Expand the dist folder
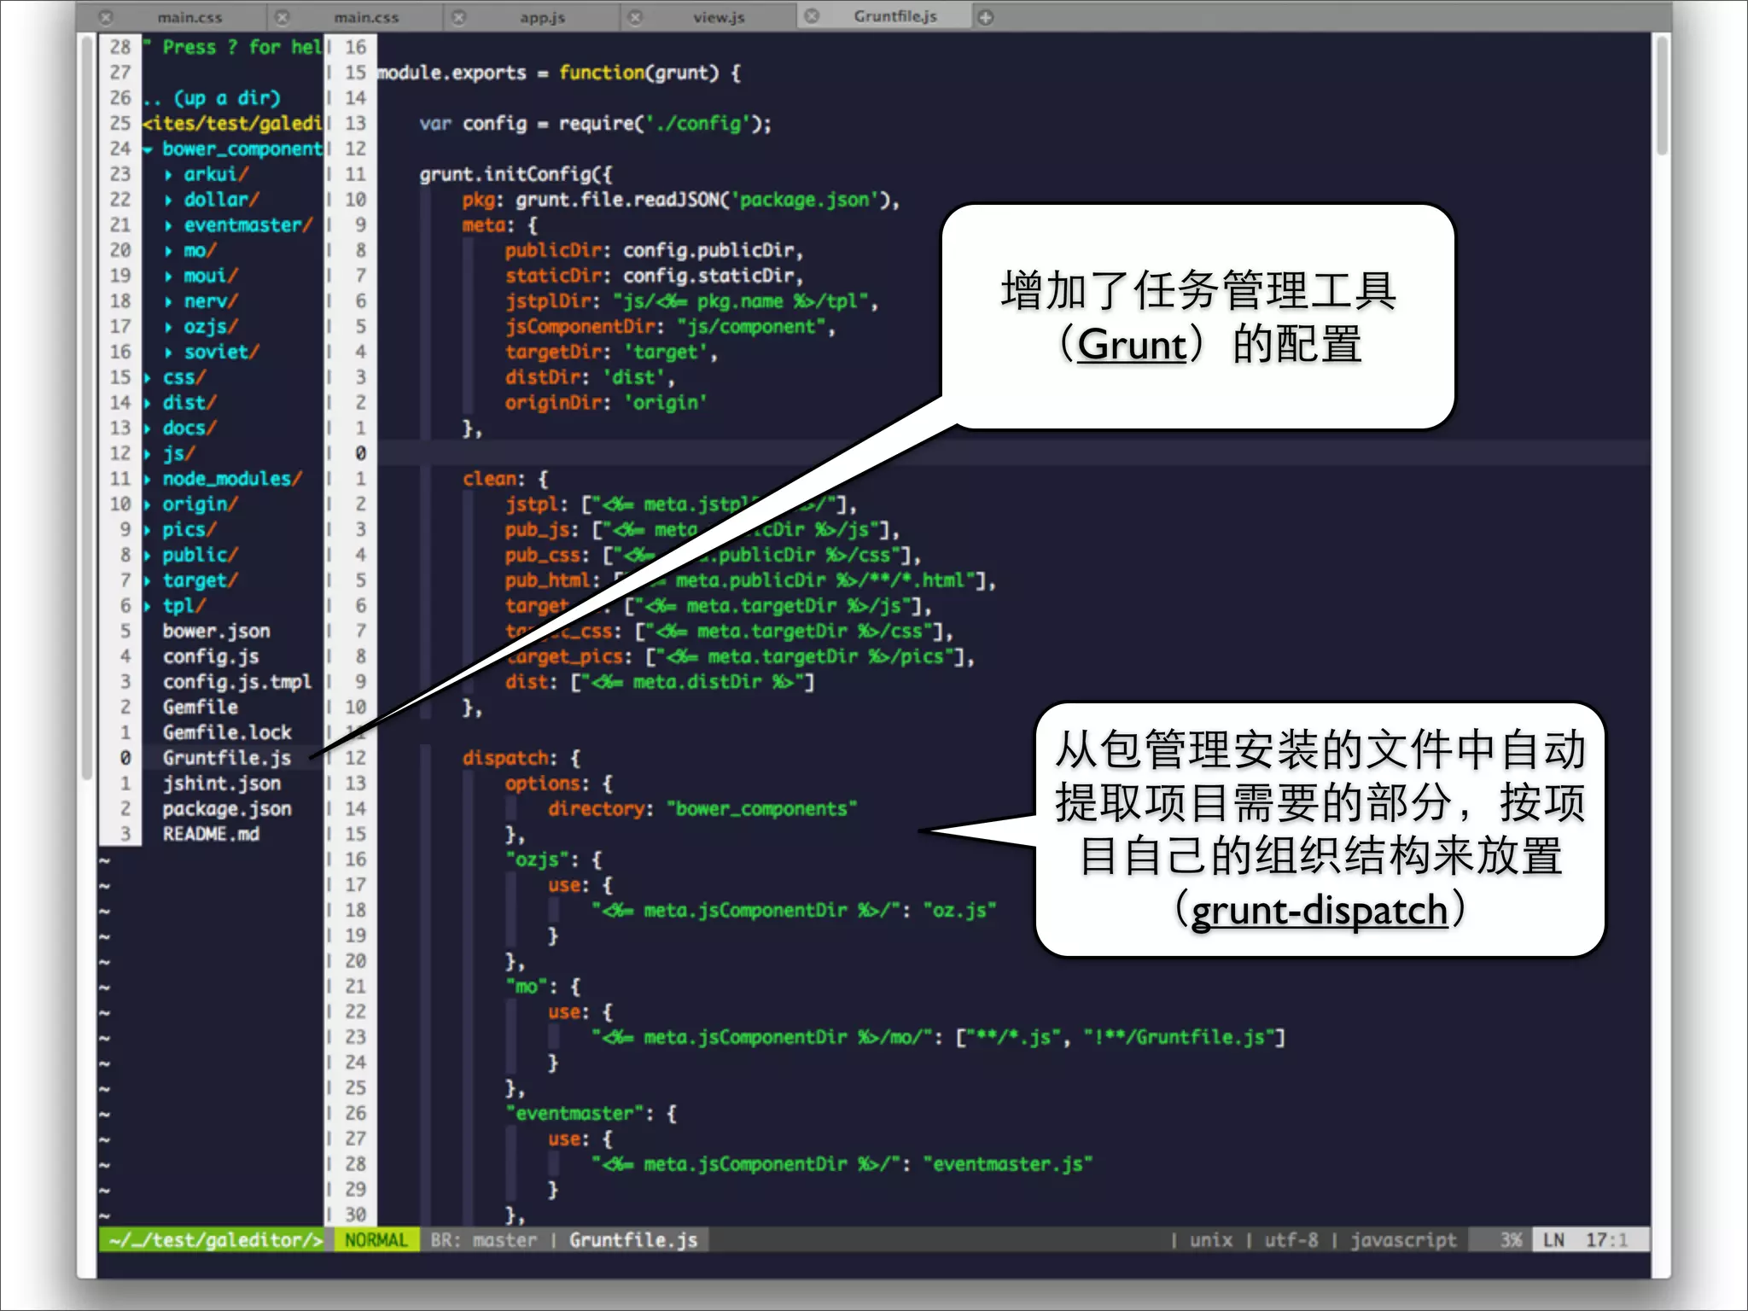Image resolution: width=1748 pixels, height=1311 pixels. [x=148, y=404]
